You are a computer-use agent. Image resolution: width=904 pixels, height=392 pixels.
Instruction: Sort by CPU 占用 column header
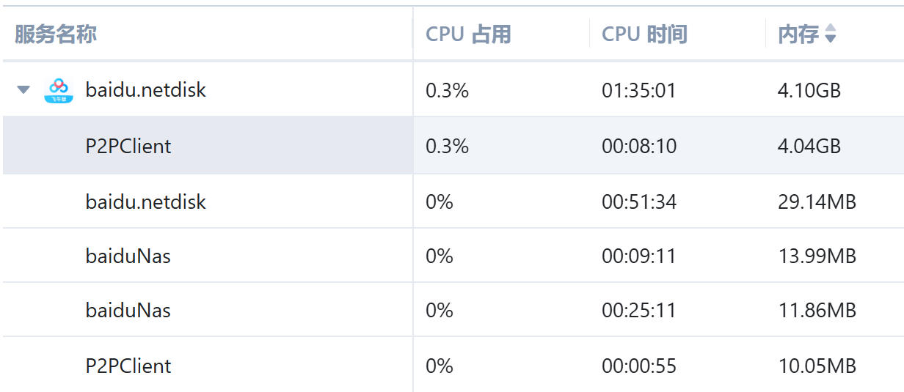[x=468, y=34]
